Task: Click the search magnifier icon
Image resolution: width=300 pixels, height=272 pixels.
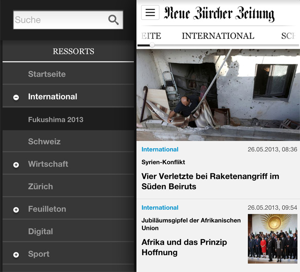Action: [113, 20]
